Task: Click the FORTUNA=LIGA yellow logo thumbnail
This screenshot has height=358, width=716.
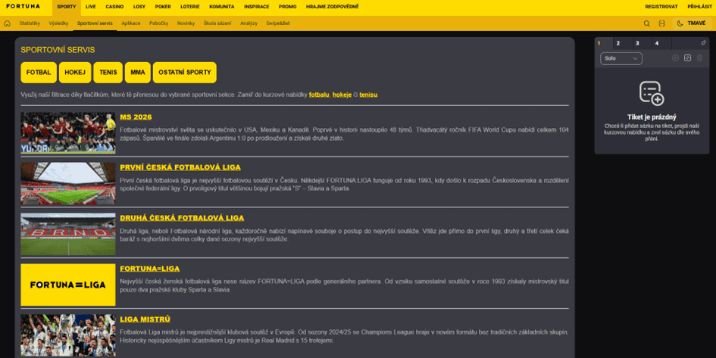Action: pos(68,285)
